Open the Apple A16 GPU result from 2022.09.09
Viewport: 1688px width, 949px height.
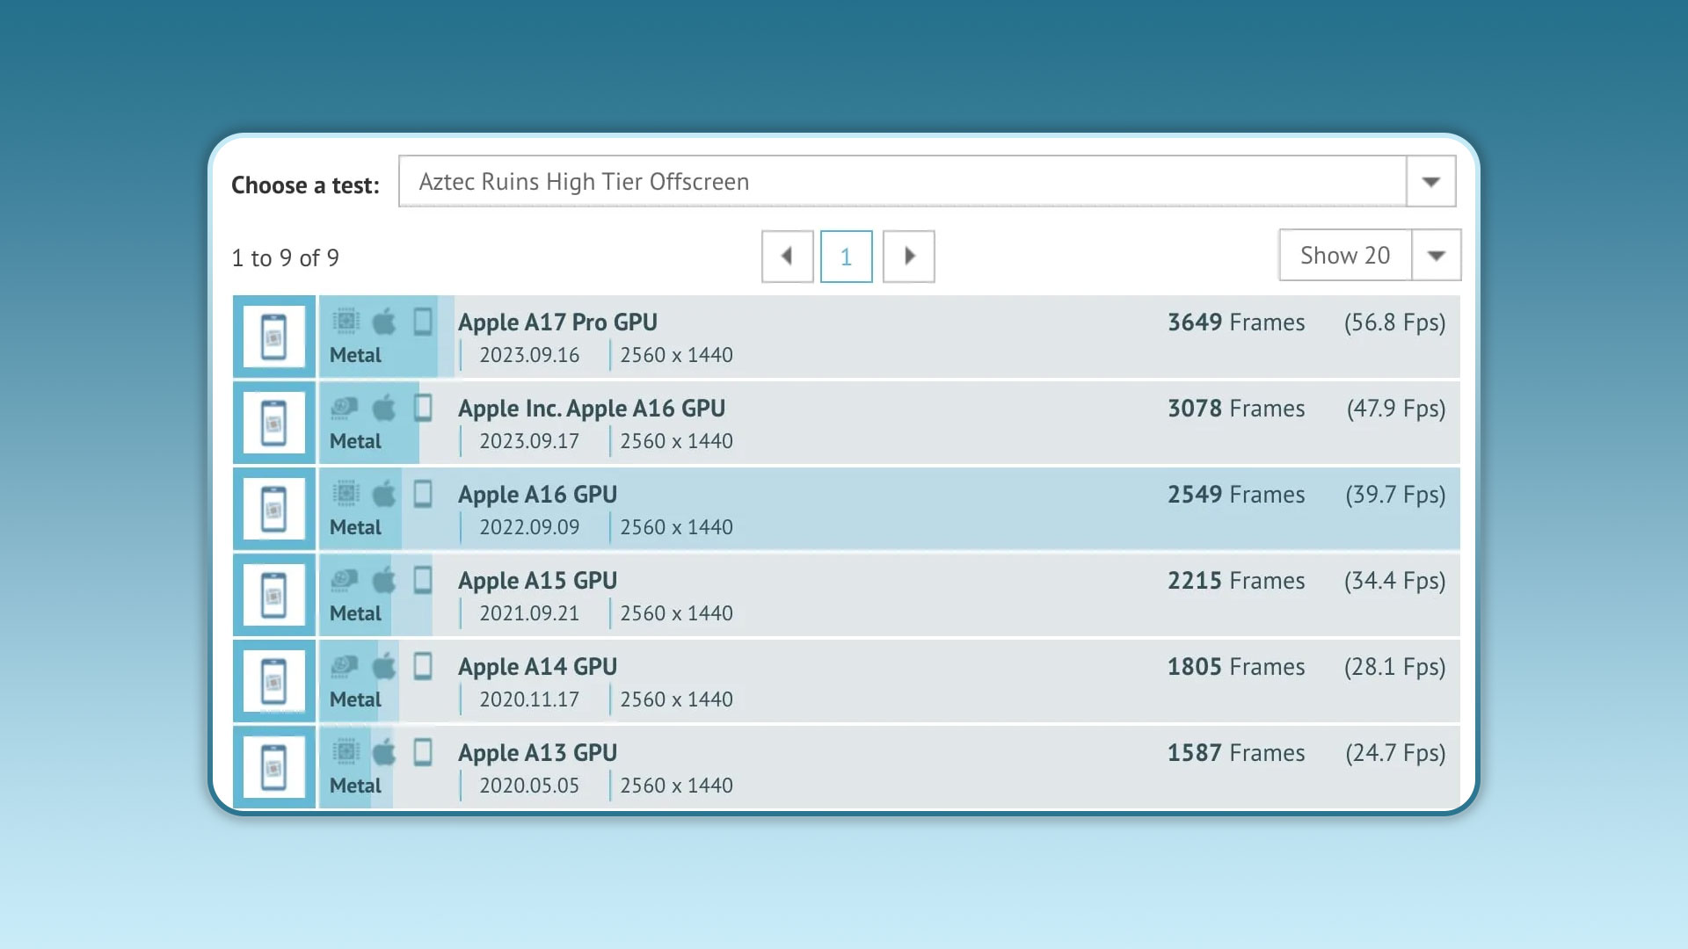(537, 495)
